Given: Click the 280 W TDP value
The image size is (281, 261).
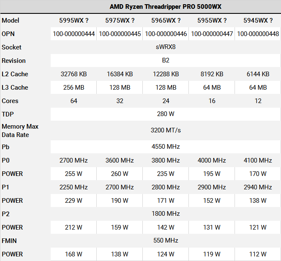Looking at the screenshot, I should tap(165, 114).
